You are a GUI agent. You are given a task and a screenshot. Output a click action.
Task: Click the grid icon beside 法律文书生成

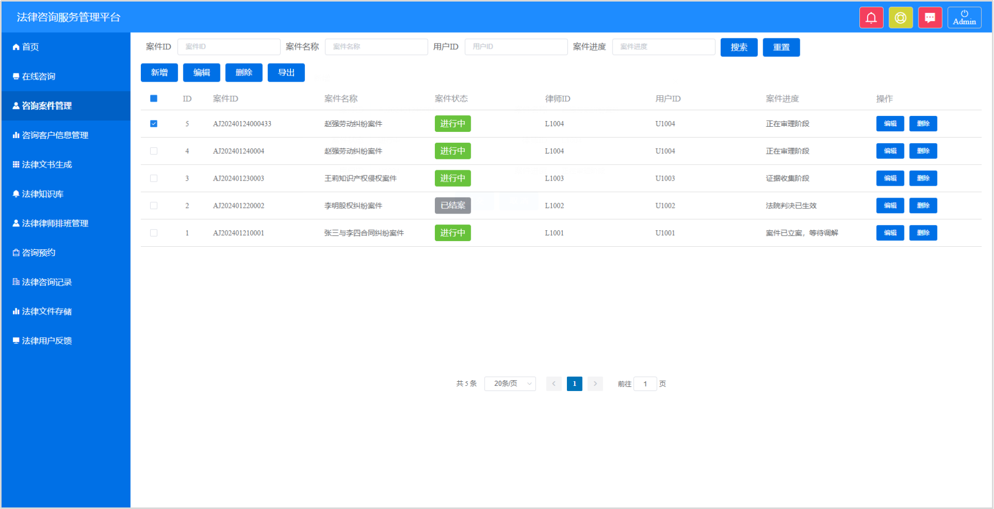16,164
